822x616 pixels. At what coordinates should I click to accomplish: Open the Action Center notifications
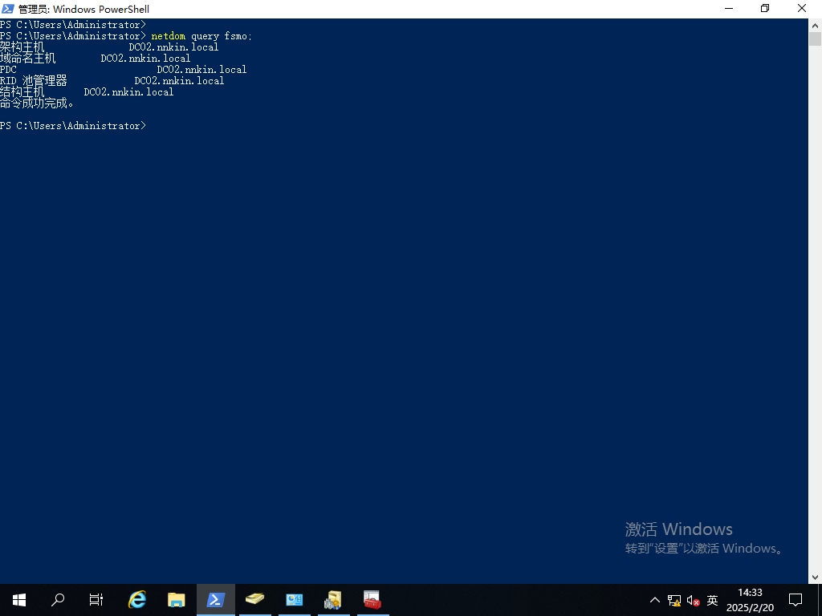(796, 600)
